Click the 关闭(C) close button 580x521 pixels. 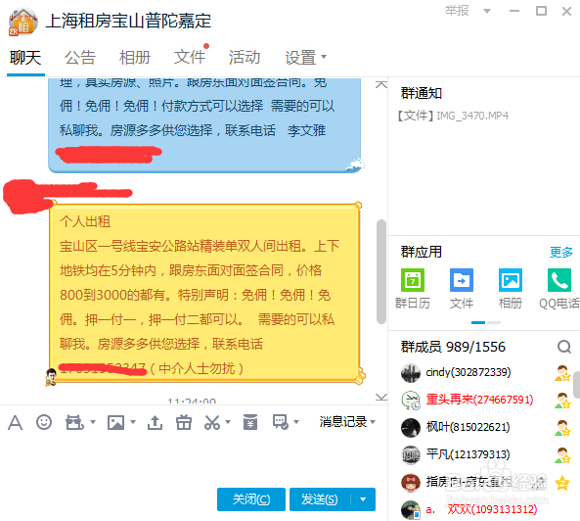point(251,499)
